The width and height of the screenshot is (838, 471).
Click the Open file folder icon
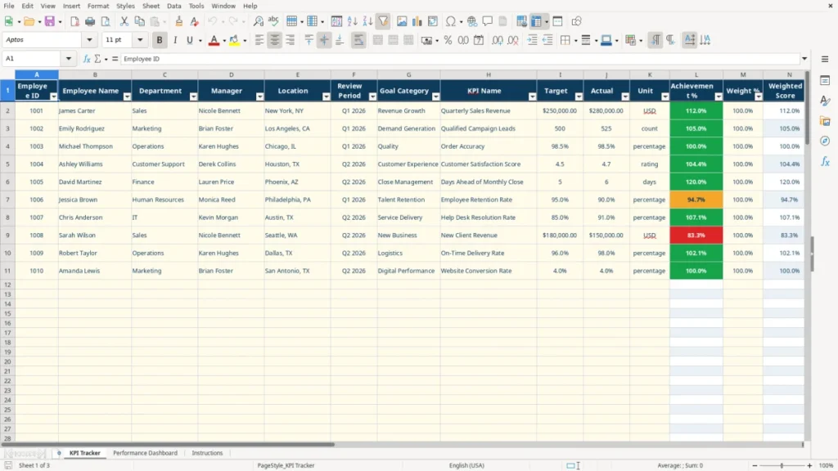[x=29, y=21]
